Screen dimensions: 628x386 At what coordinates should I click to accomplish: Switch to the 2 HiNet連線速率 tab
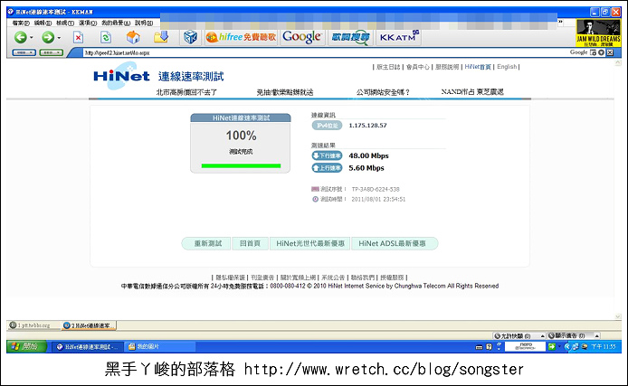click(90, 325)
